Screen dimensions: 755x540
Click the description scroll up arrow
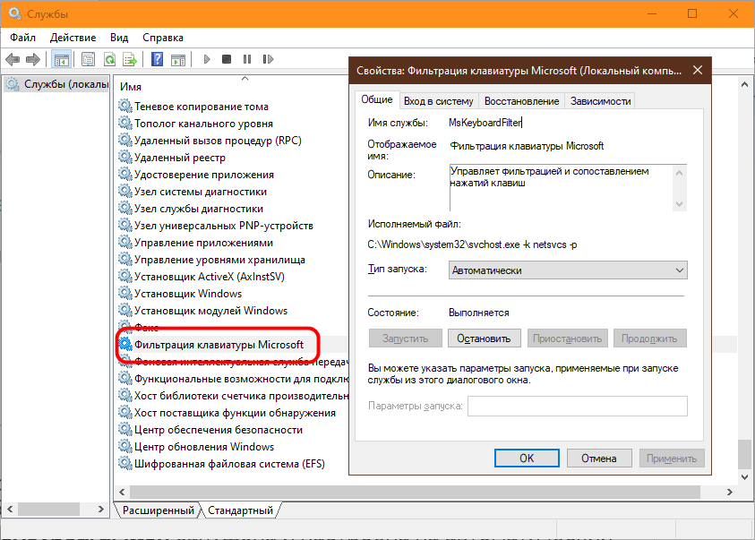[x=680, y=173]
